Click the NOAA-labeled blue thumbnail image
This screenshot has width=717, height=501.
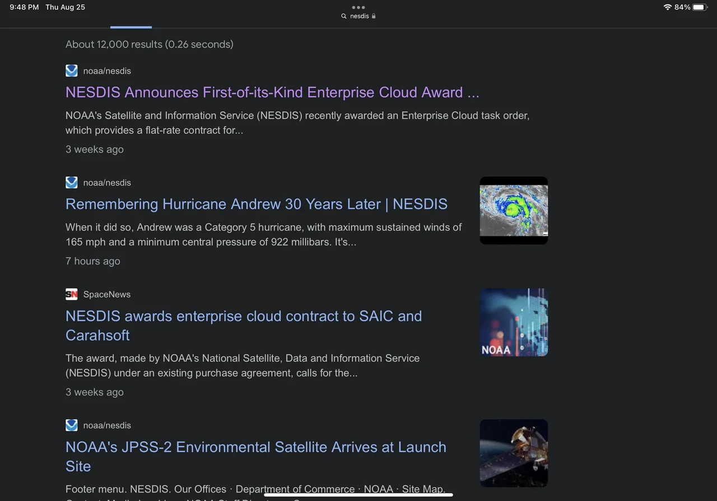click(514, 322)
